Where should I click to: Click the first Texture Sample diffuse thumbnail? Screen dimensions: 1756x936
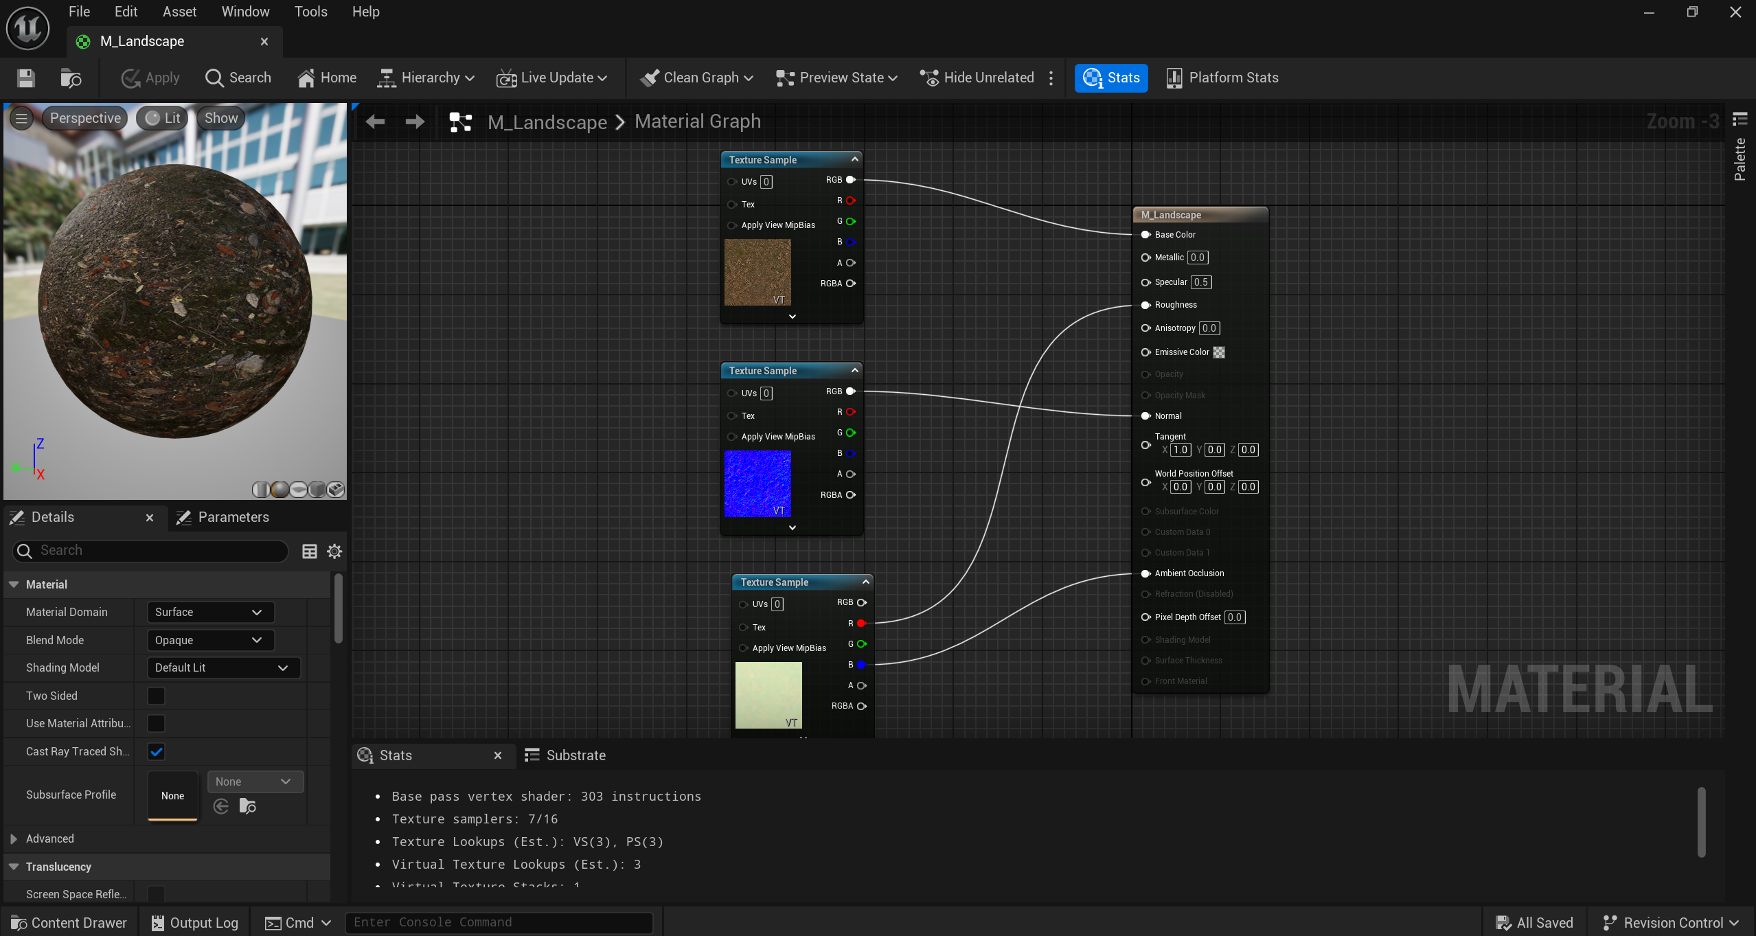click(x=757, y=272)
